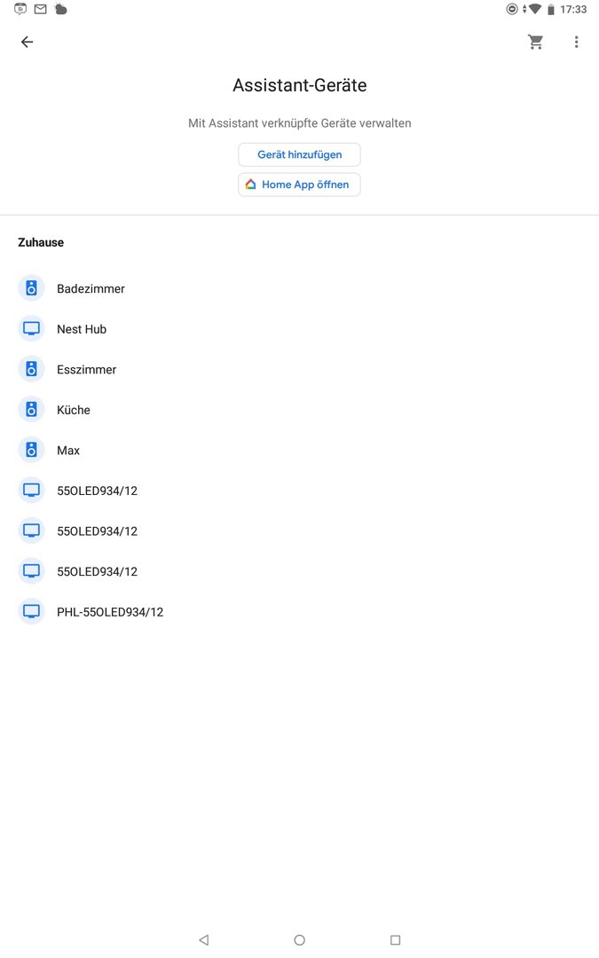Tap the Nest Hub display icon

tap(31, 329)
